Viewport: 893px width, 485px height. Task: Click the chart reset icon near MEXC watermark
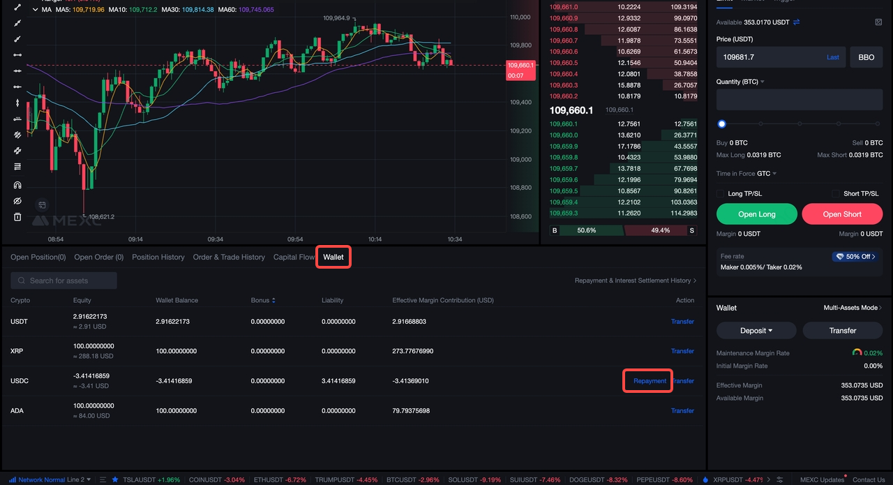pos(42,205)
